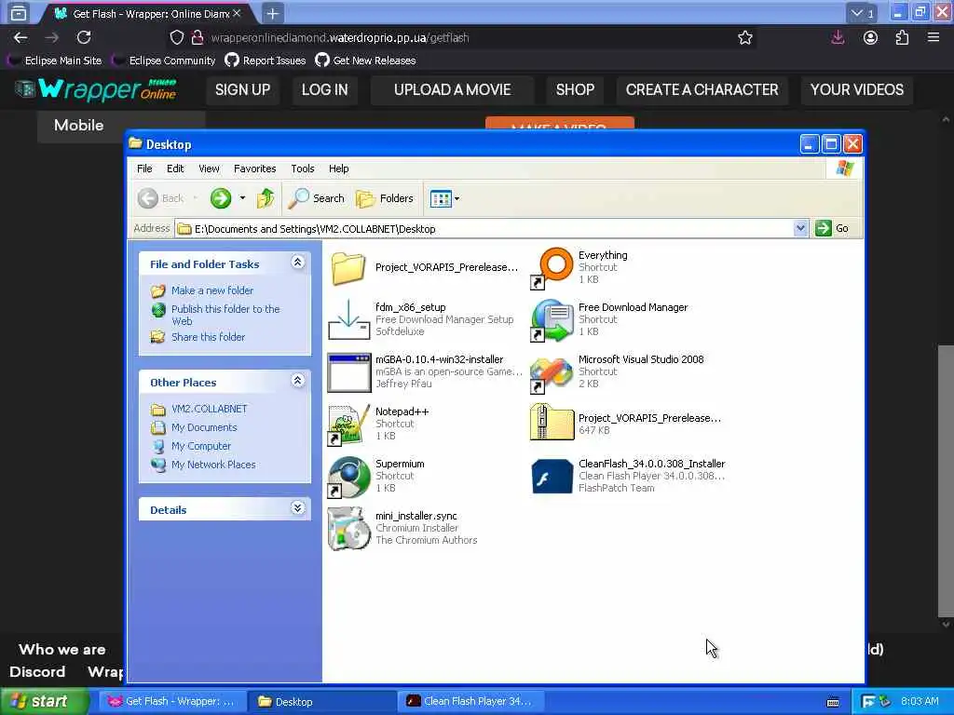Select the mGBA-0.10.4-win32-installer icon
This screenshot has height=715, width=954.
(348, 372)
